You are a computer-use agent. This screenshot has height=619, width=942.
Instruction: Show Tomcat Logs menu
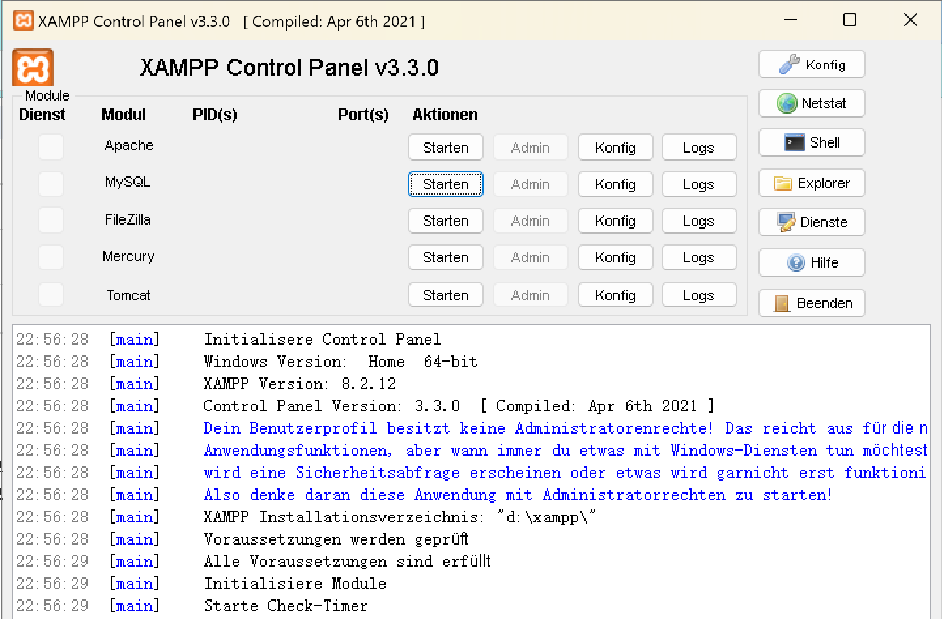point(699,295)
